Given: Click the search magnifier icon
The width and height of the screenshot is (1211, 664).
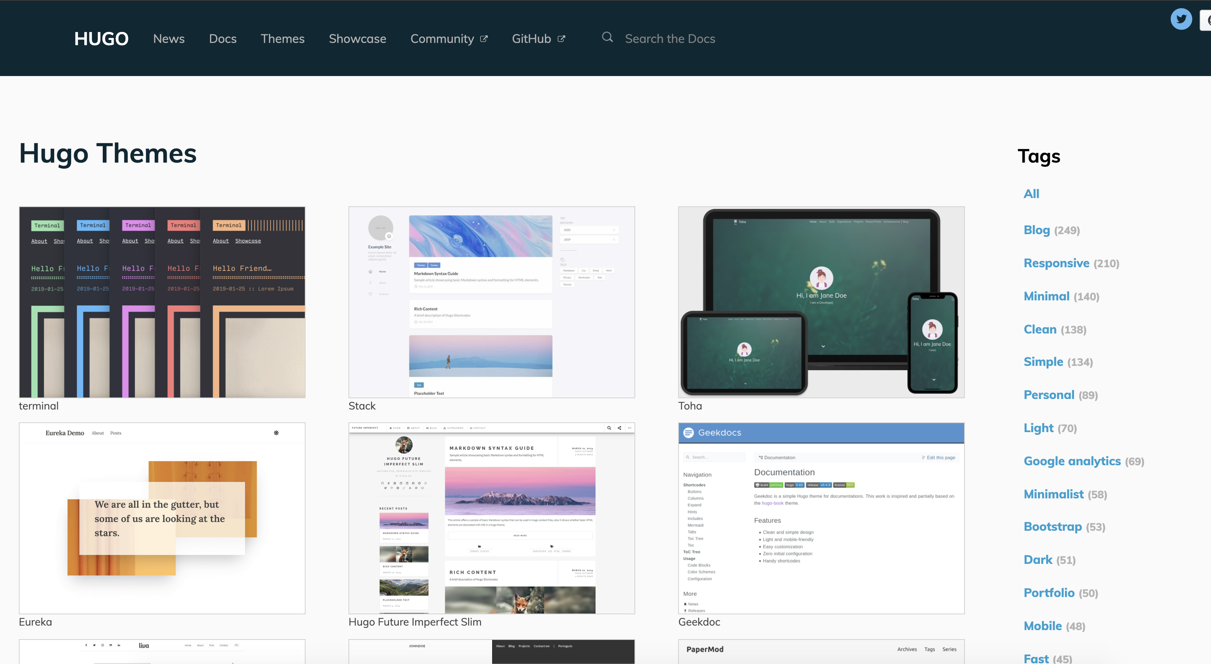Looking at the screenshot, I should point(607,37).
